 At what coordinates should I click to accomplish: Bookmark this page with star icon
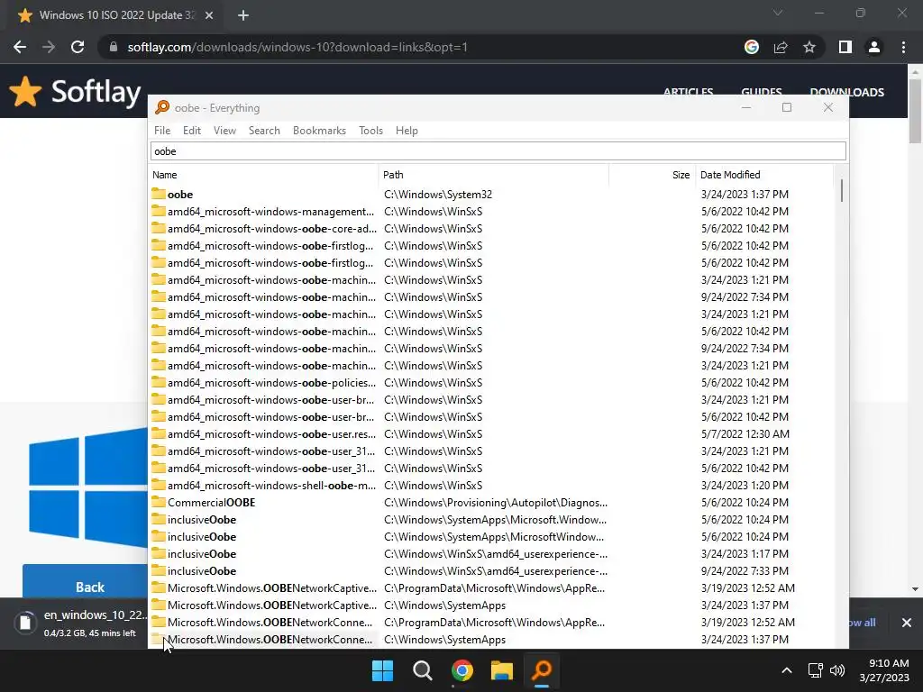(x=809, y=47)
